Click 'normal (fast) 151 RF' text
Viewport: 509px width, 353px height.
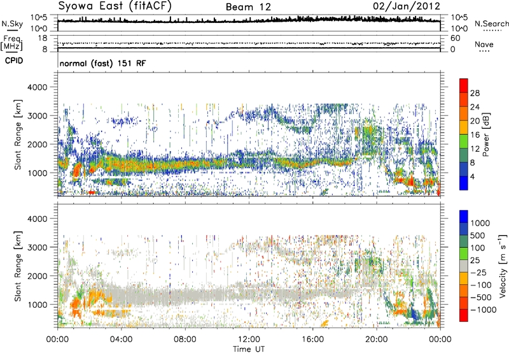point(103,63)
